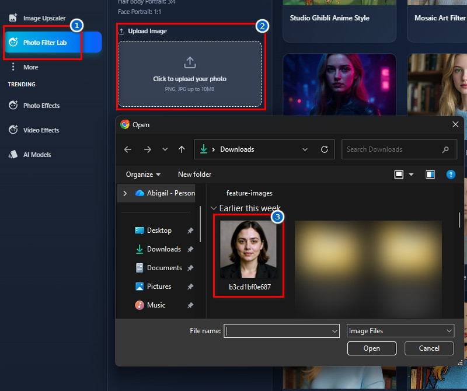The image size is (467, 391).
Task: Refresh the Downloads folder view
Action: point(325,149)
